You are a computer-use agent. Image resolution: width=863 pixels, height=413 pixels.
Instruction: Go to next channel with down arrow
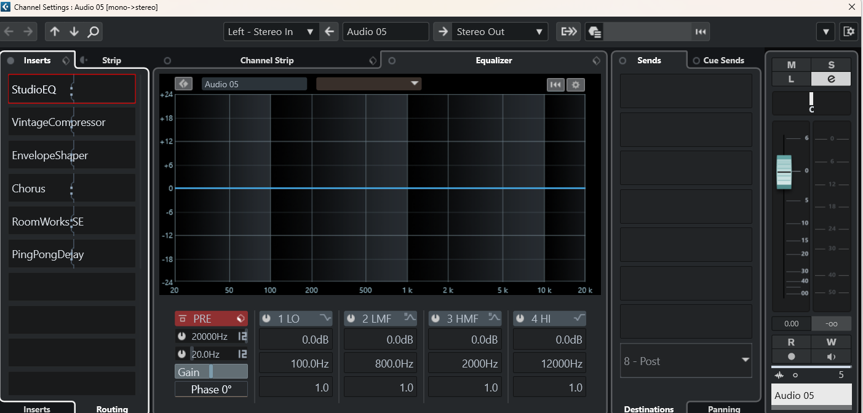point(74,31)
